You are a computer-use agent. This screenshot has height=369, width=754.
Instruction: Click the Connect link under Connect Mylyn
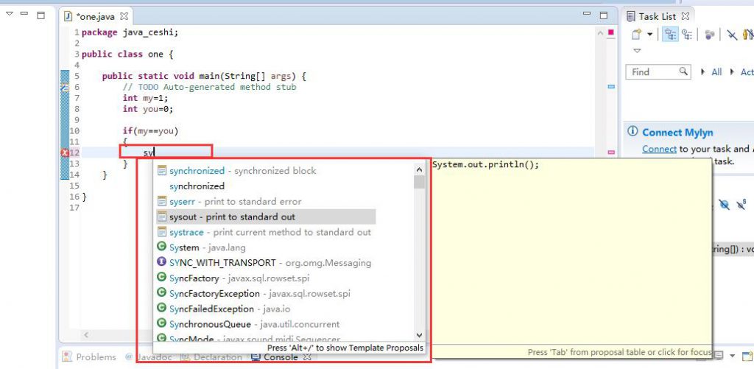pyautogui.click(x=659, y=149)
